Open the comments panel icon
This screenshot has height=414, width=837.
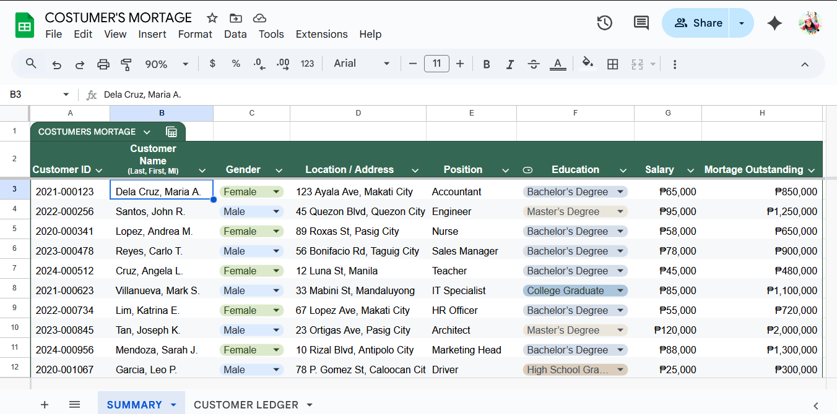641,23
